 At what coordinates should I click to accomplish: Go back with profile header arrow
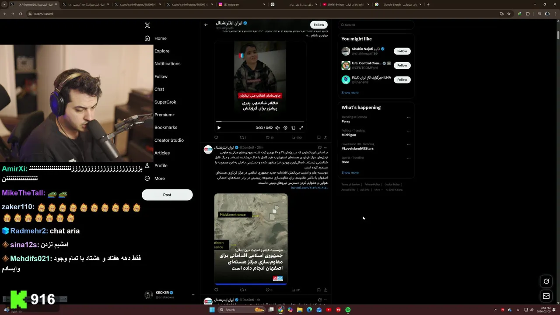pyautogui.click(x=206, y=24)
